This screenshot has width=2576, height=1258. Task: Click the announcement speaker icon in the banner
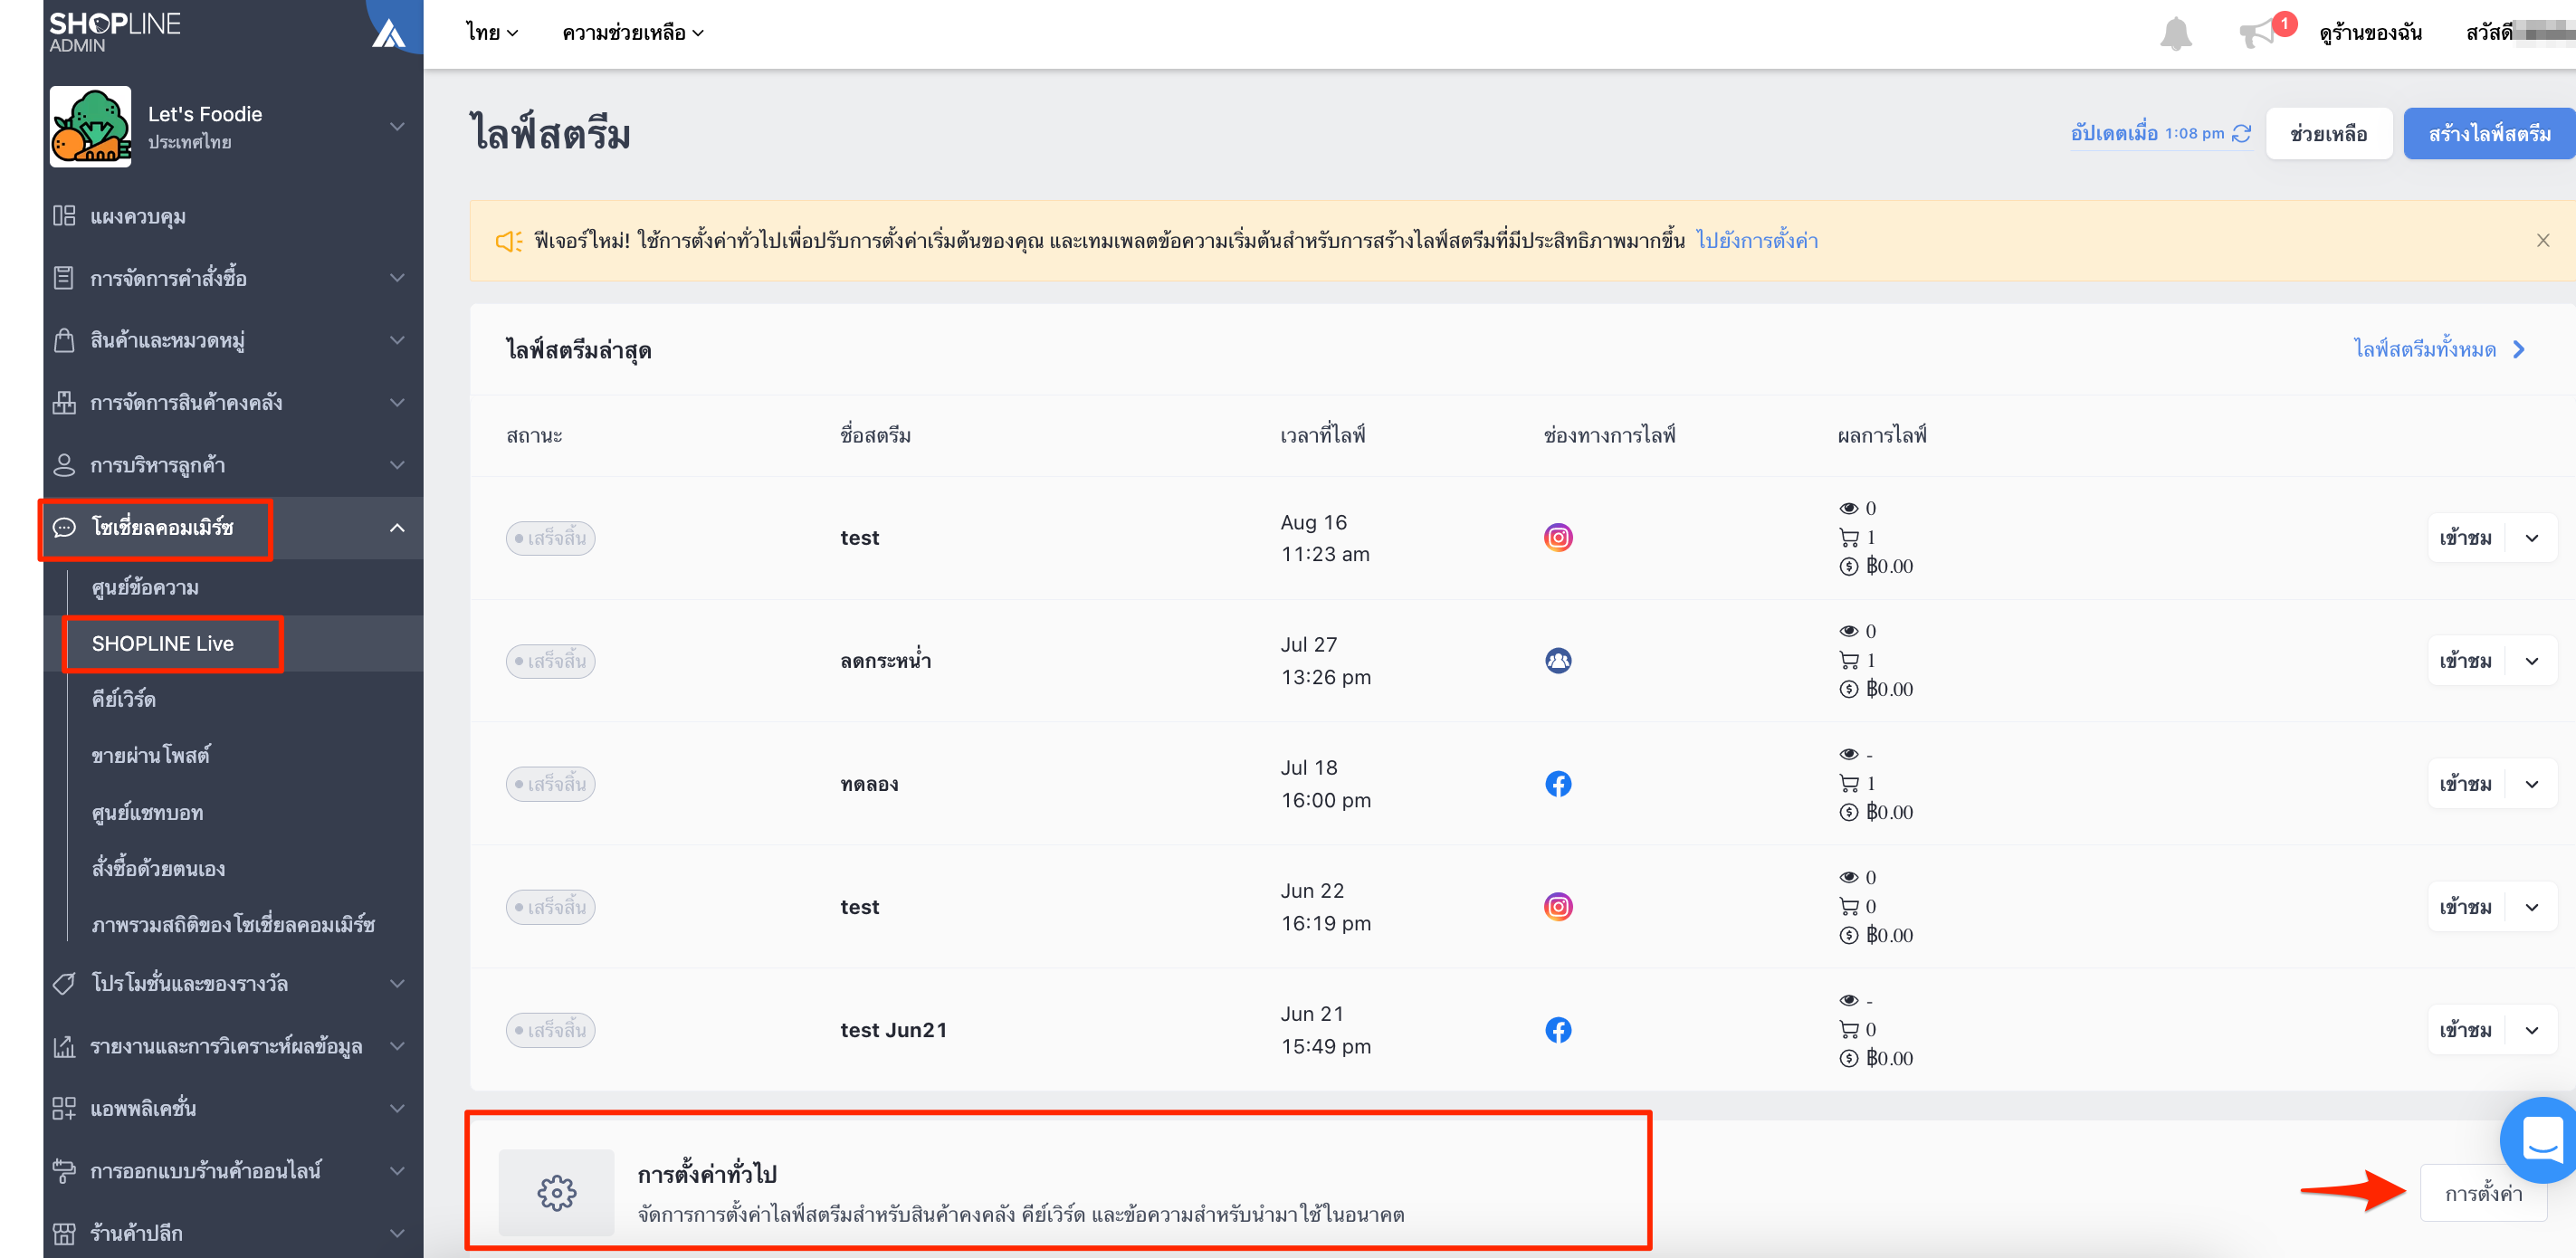(509, 241)
